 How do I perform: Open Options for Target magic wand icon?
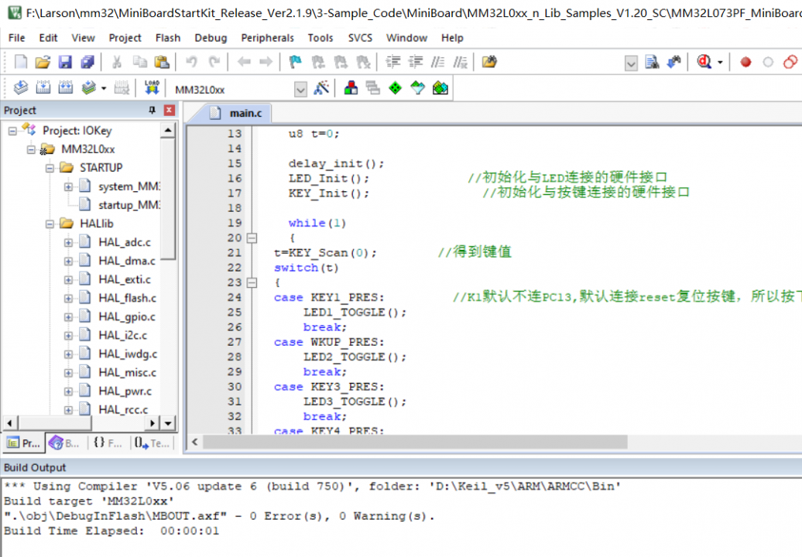click(321, 88)
